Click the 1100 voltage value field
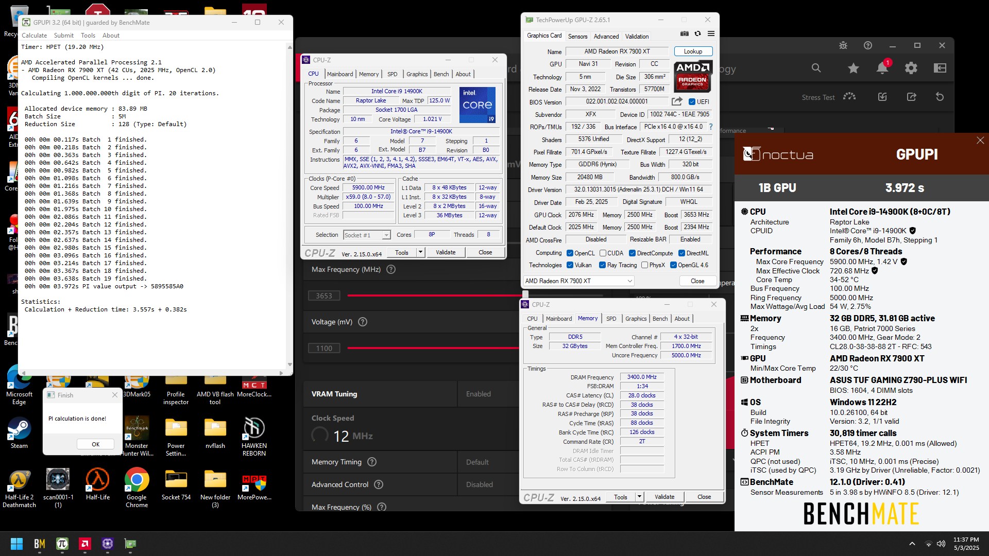This screenshot has width=989, height=556. tap(324, 349)
